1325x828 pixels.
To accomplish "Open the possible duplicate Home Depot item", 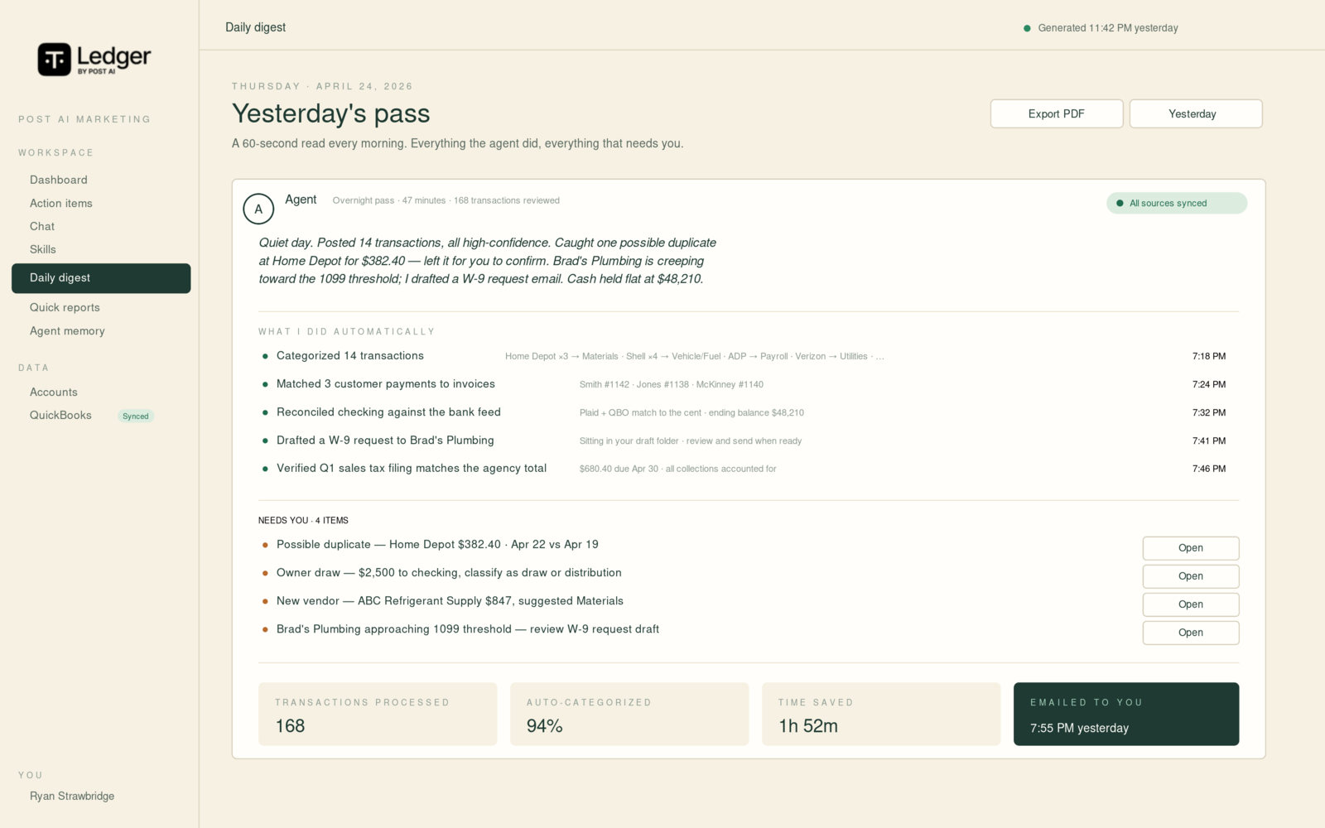I will tap(1191, 548).
